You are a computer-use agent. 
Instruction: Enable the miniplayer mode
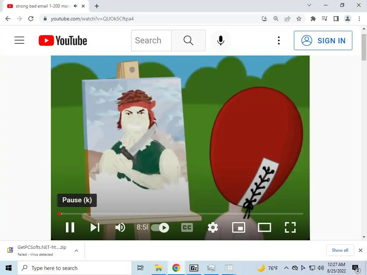coord(238,227)
